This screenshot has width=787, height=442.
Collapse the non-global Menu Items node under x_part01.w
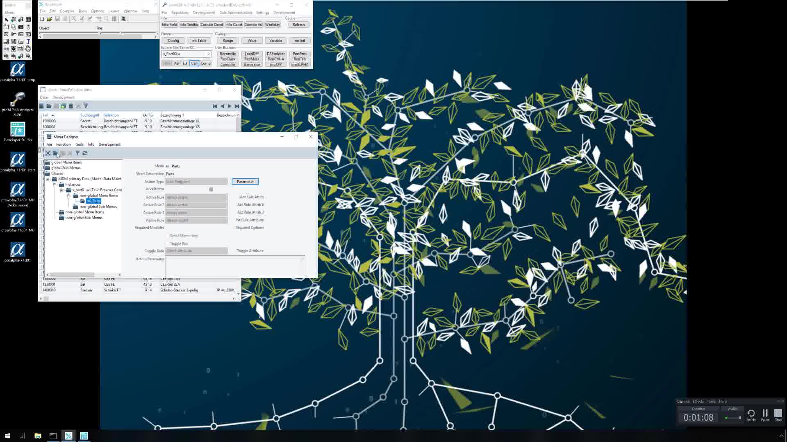pos(68,196)
